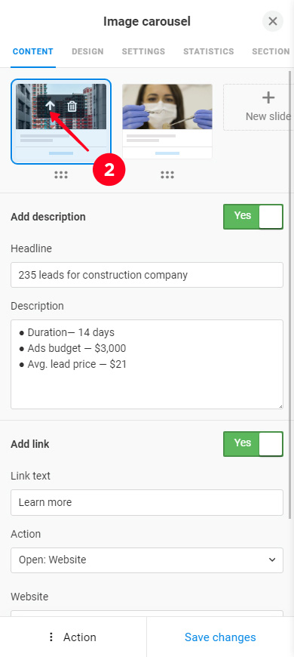Switch to the Settings tab

tap(143, 51)
